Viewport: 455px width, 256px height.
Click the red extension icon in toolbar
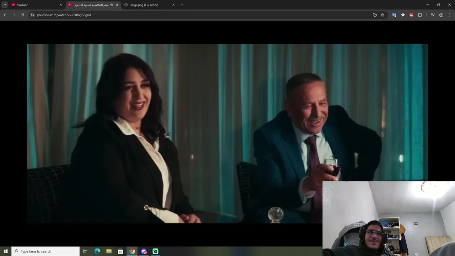pyautogui.click(x=411, y=15)
